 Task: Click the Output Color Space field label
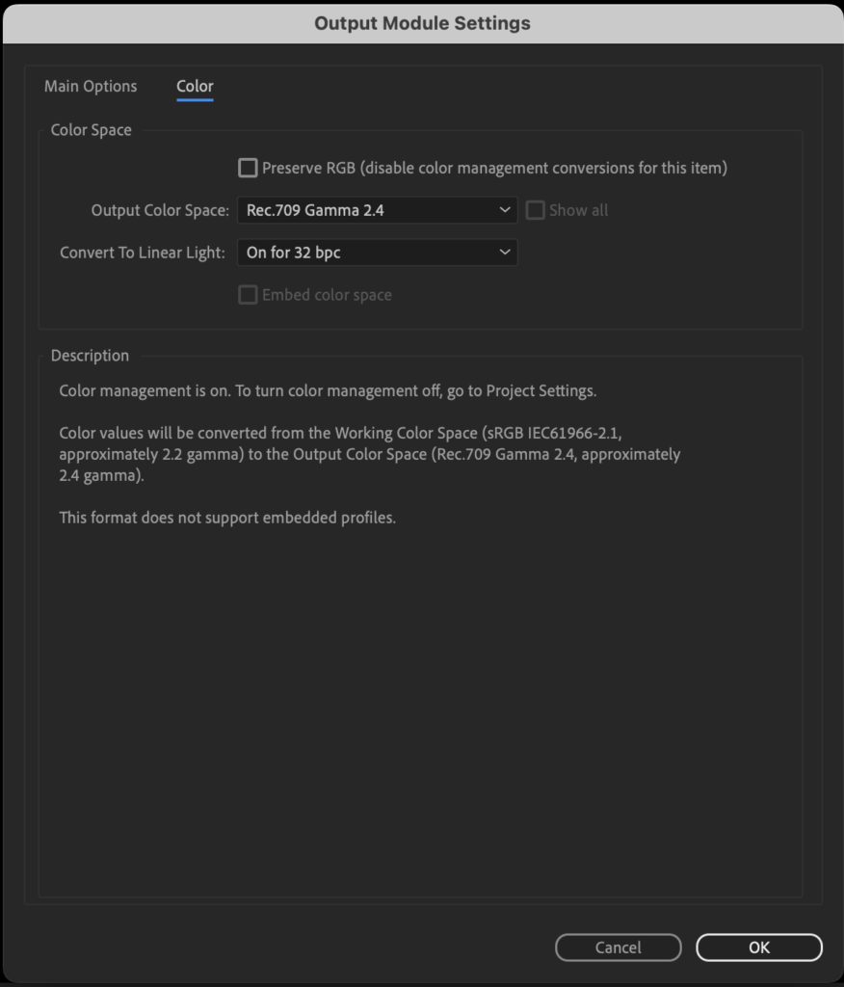point(160,210)
